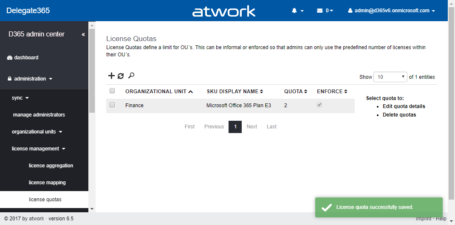
Task: Click the Edit quota details link
Action: [x=404, y=106]
